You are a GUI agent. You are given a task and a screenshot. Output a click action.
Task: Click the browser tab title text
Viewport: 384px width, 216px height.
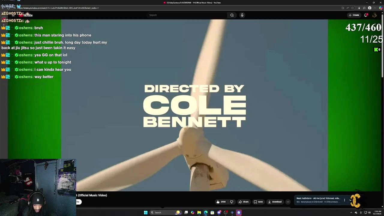click(193, 3)
